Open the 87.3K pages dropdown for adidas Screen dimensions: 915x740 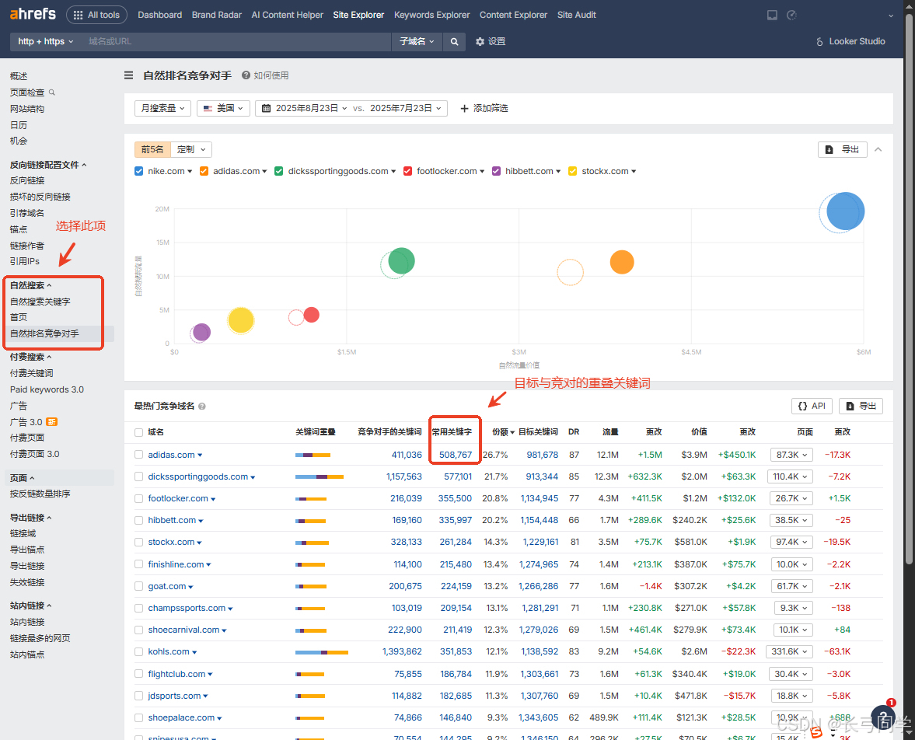(x=792, y=455)
